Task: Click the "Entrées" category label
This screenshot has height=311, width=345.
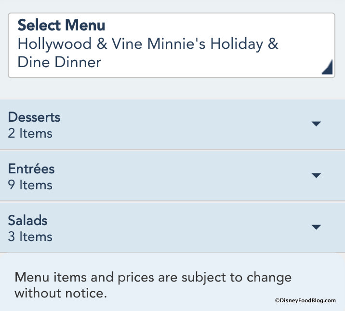Action: pos(31,169)
